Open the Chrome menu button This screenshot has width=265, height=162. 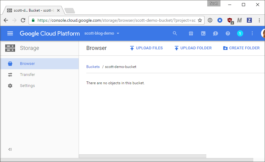259,20
